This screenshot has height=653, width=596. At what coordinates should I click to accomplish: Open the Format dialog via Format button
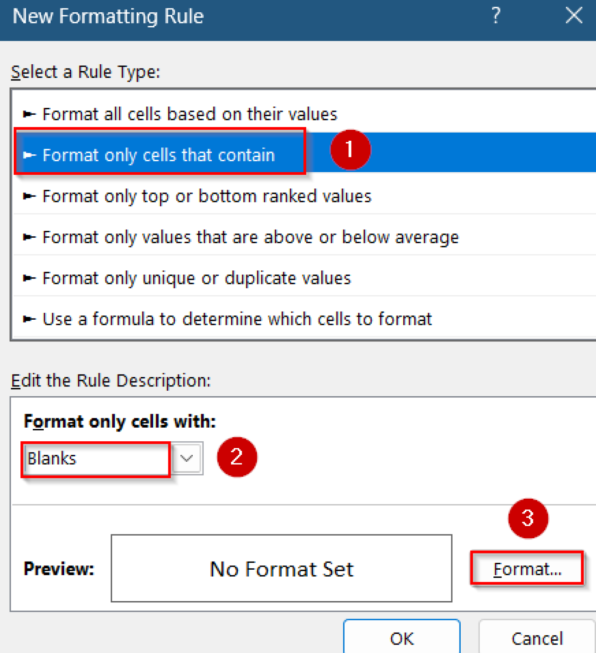click(527, 568)
